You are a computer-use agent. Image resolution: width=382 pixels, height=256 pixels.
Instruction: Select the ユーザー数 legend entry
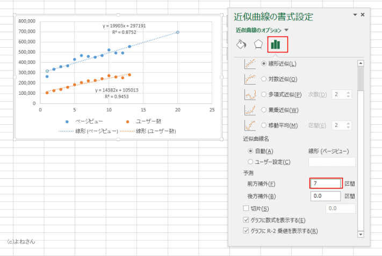(x=143, y=122)
